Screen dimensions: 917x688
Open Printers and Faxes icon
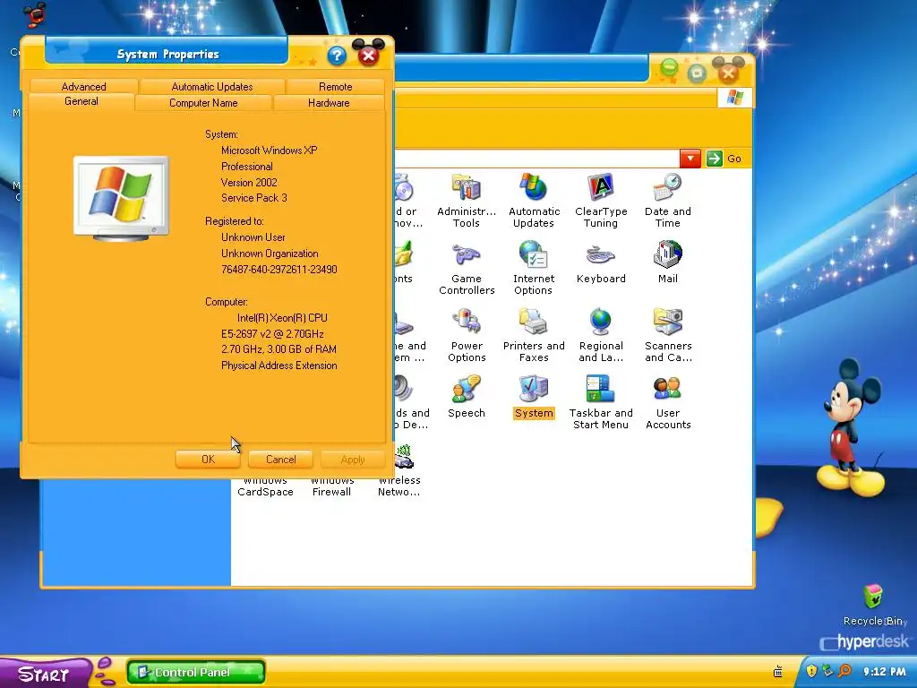coord(534,335)
